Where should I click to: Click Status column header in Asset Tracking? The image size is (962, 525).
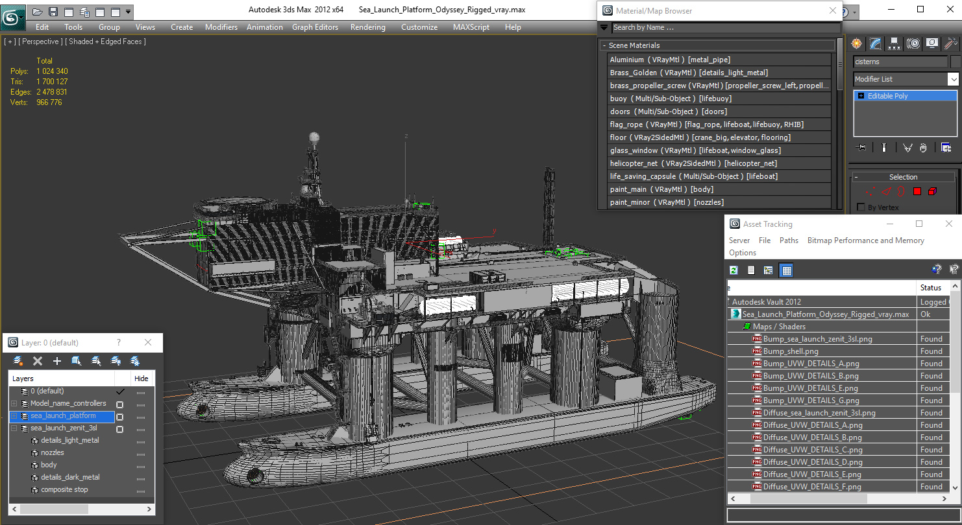[x=933, y=287]
